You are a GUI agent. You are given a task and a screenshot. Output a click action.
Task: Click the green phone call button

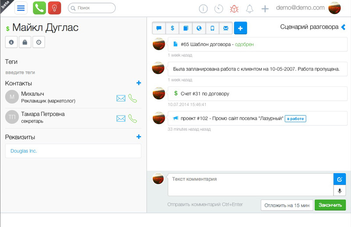tap(39, 8)
